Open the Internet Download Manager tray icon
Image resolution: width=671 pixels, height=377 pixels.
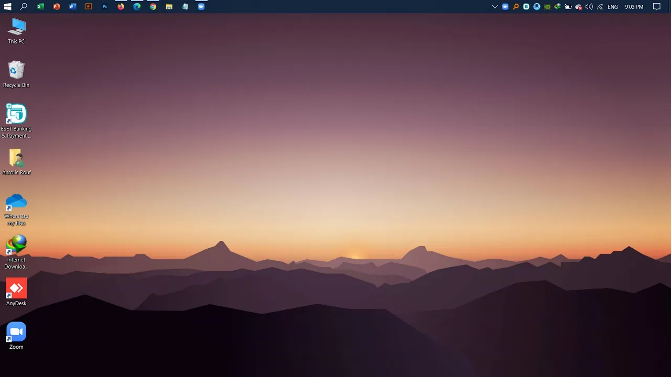(558, 7)
